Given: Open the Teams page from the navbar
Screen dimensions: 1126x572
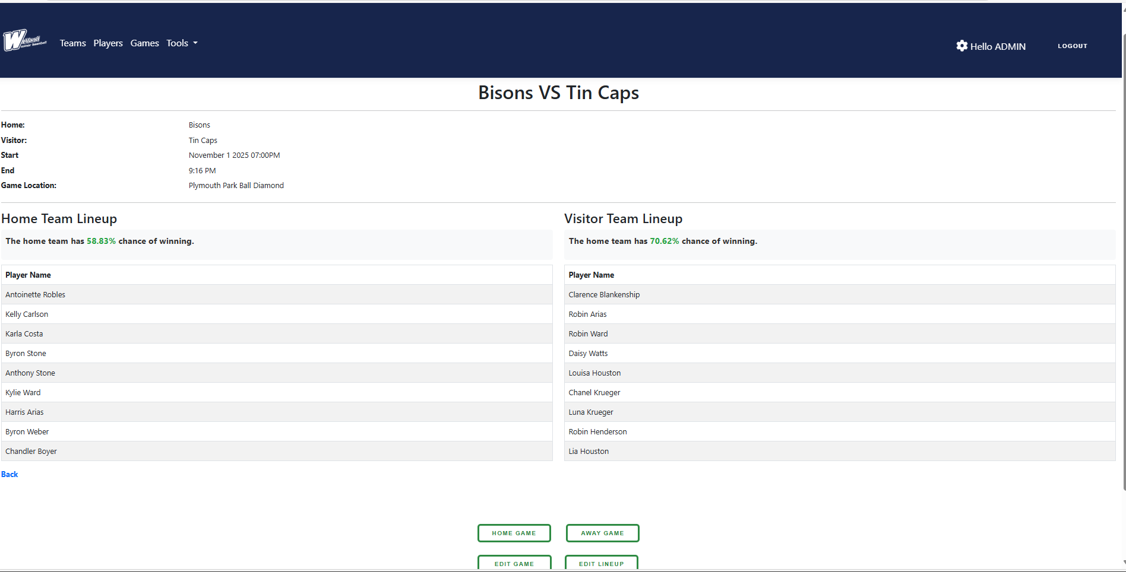Looking at the screenshot, I should pyautogui.click(x=72, y=43).
